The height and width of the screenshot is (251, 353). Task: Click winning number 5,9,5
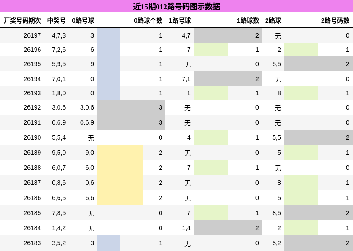[x=59, y=64]
